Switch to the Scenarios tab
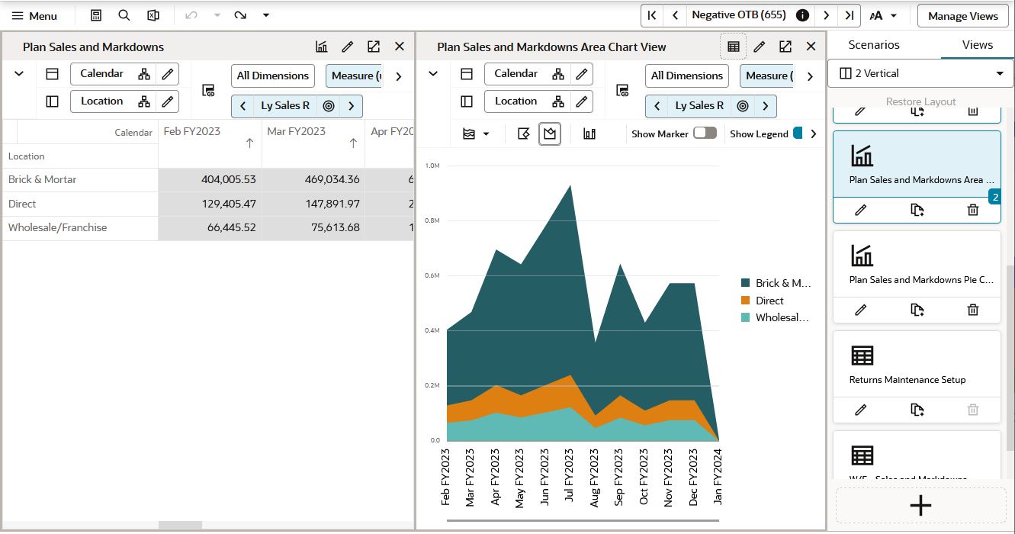1015x534 pixels. point(874,45)
